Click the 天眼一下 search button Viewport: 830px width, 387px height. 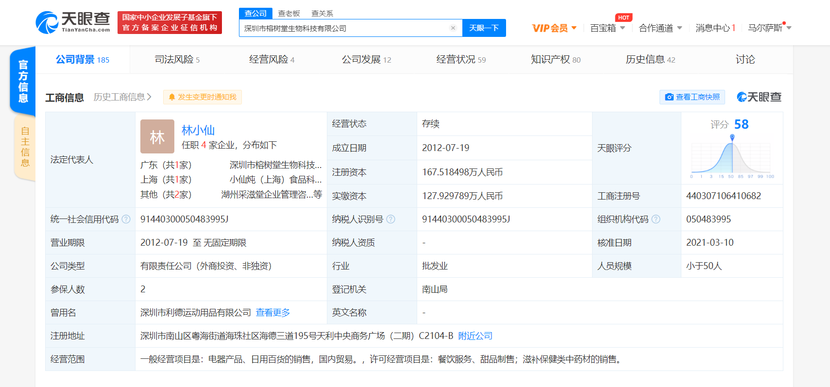click(x=484, y=28)
